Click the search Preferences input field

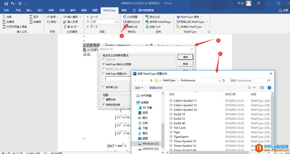250,81
